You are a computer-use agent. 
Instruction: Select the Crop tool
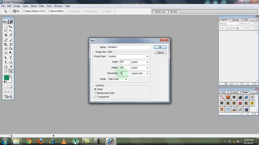[6, 35]
